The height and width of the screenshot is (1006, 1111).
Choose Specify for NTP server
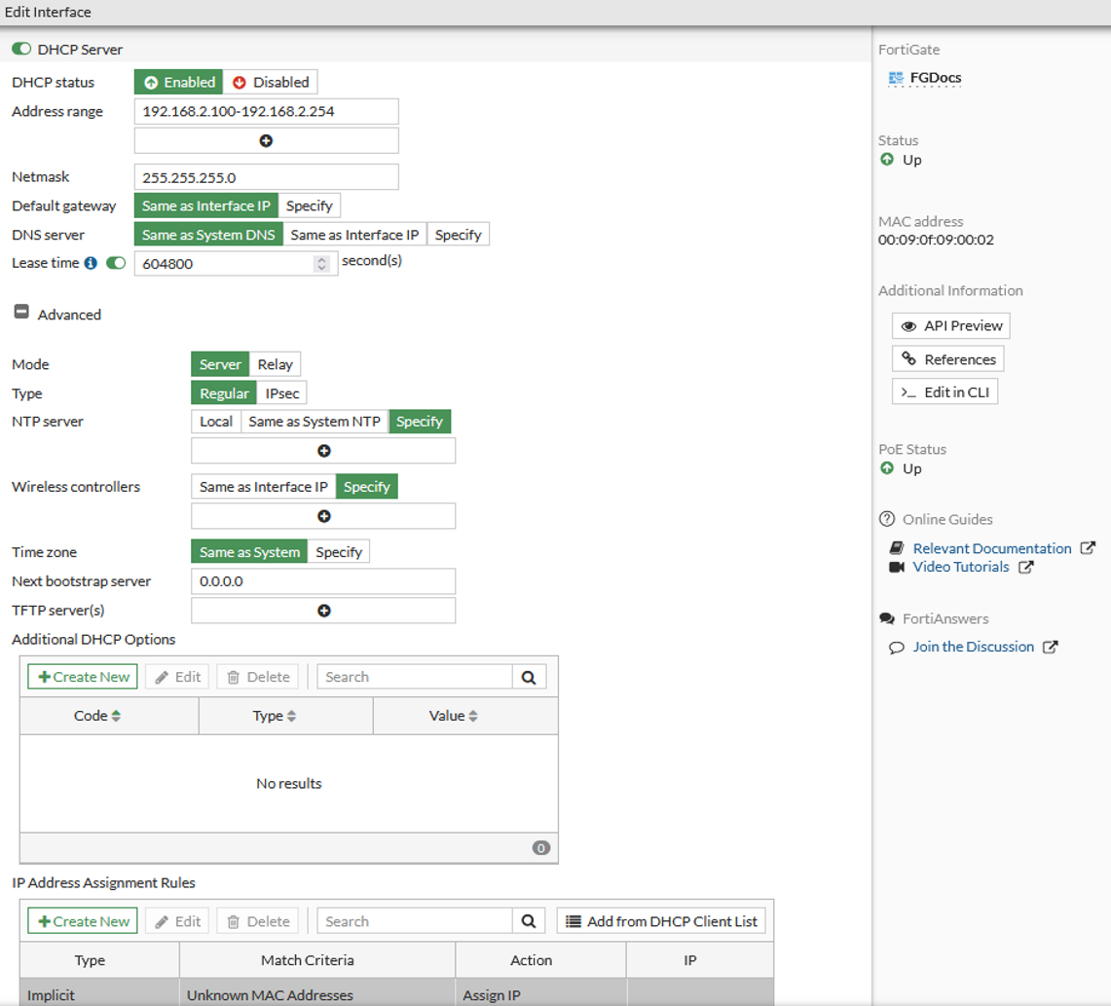coord(420,422)
